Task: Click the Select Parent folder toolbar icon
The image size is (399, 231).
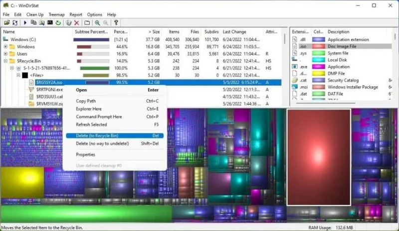Action: click(x=87, y=22)
